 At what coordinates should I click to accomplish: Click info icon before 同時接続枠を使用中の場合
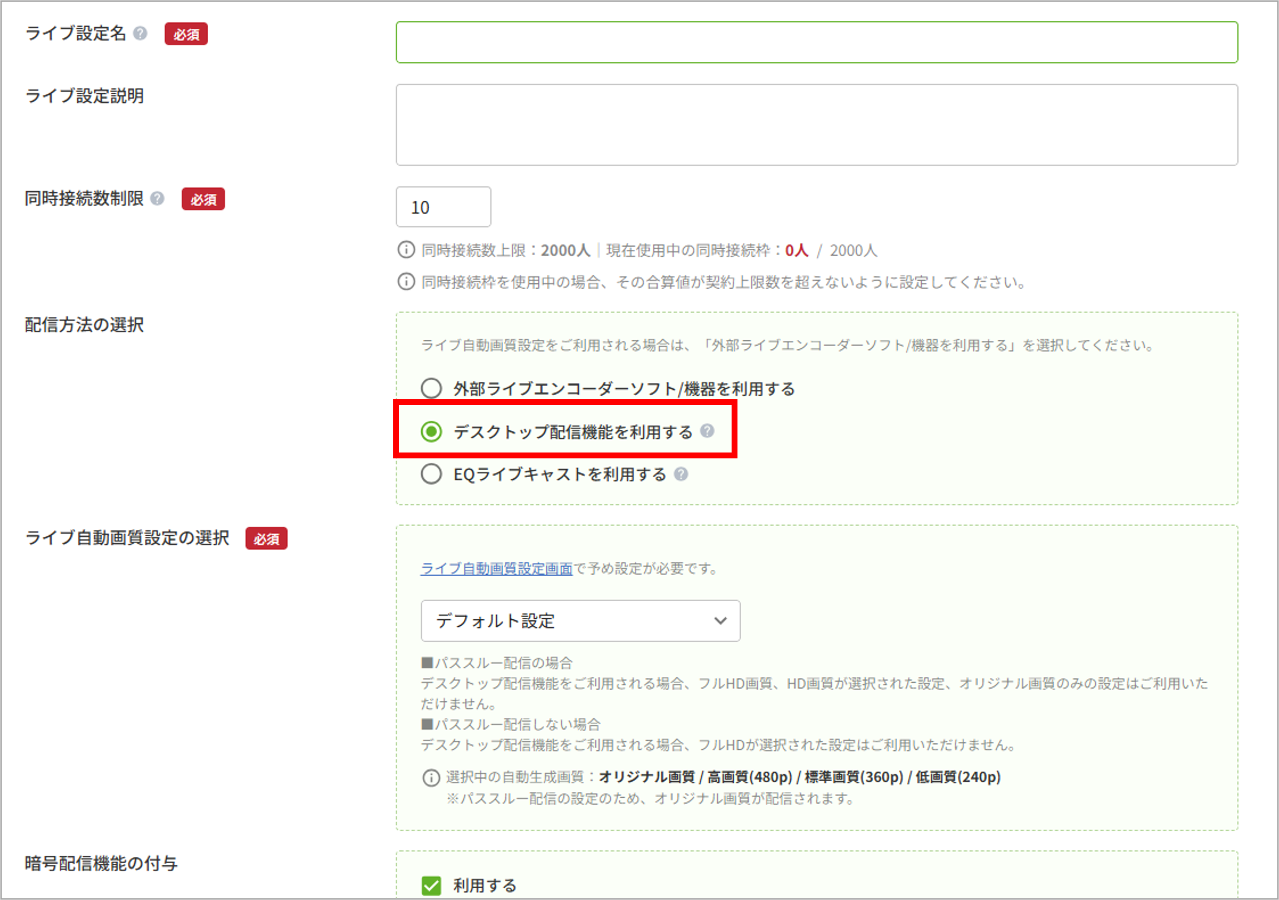click(x=406, y=282)
